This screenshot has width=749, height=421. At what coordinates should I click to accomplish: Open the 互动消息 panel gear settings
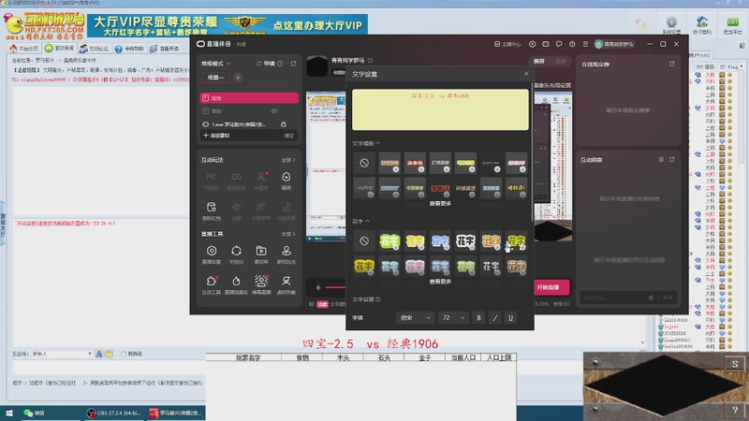[x=661, y=159]
